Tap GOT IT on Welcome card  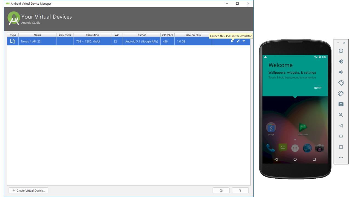point(318,88)
